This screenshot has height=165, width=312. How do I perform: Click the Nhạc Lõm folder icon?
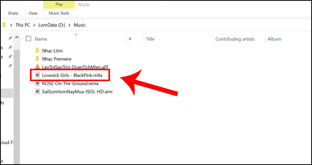tap(37, 50)
